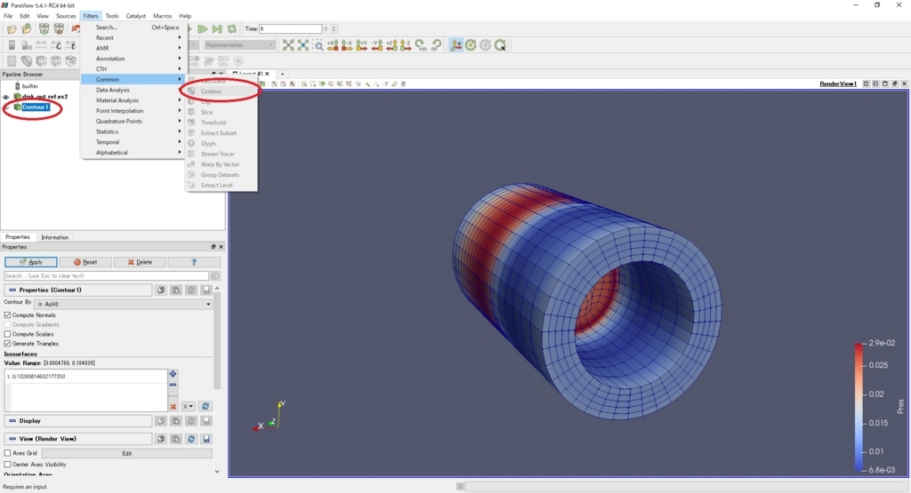Select Contour1 in Pipeline Browser

pyautogui.click(x=35, y=107)
